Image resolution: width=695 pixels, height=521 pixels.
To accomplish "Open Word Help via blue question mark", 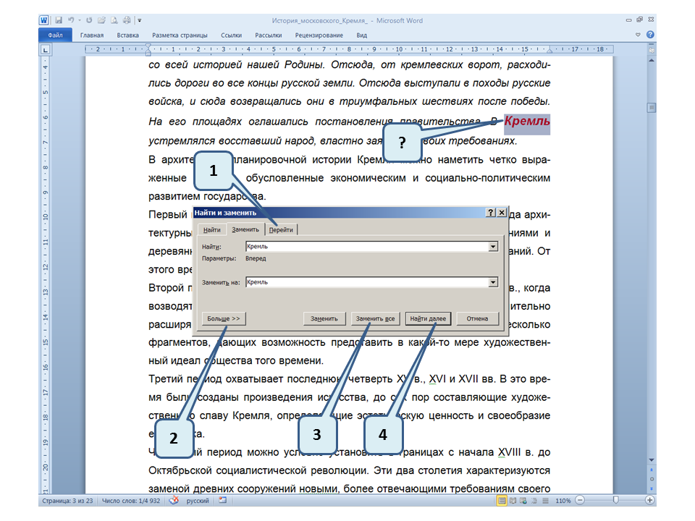I will coord(650,35).
